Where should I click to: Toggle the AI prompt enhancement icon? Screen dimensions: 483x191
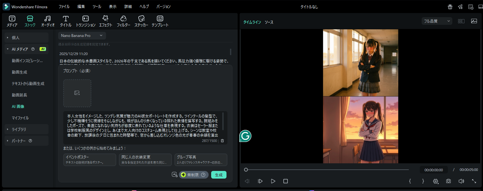click(x=174, y=174)
